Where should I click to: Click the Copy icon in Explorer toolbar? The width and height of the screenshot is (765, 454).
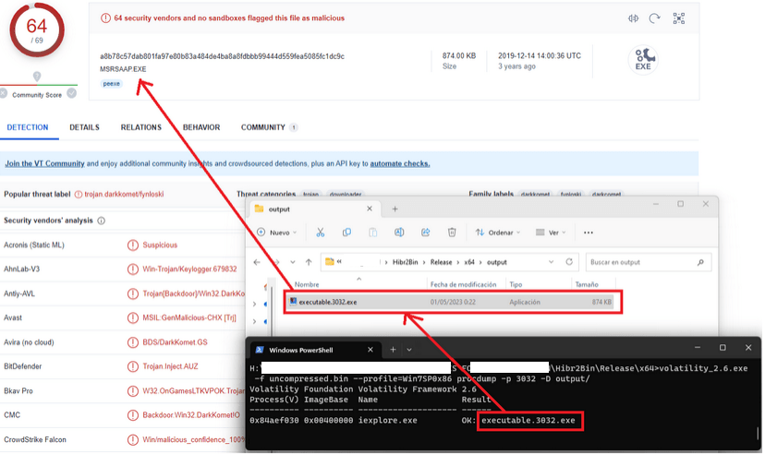point(346,233)
